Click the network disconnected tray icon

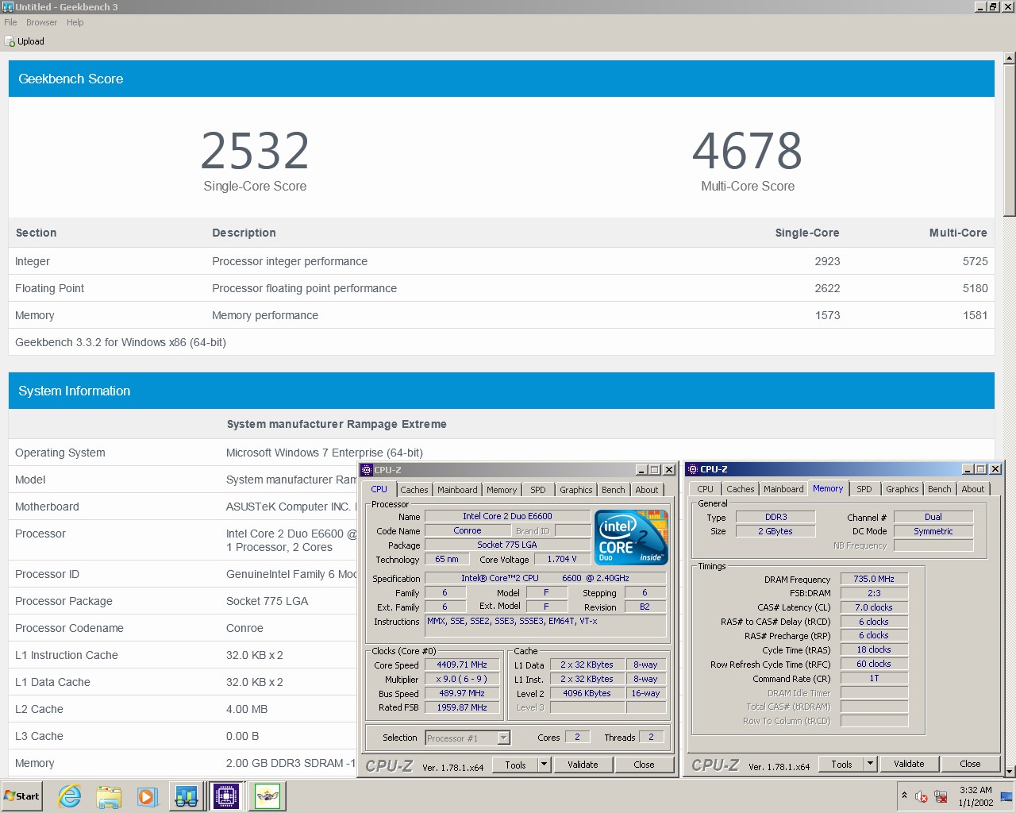[x=941, y=796]
